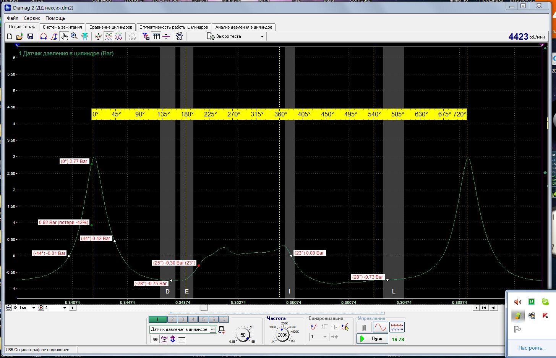Select channel 6 button
This screenshot has width=556, height=358.
(x=214, y=319)
